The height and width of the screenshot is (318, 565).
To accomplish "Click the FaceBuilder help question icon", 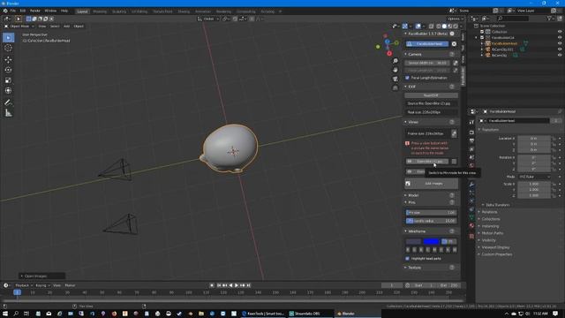I will pyautogui.click(x=452, y=34).
